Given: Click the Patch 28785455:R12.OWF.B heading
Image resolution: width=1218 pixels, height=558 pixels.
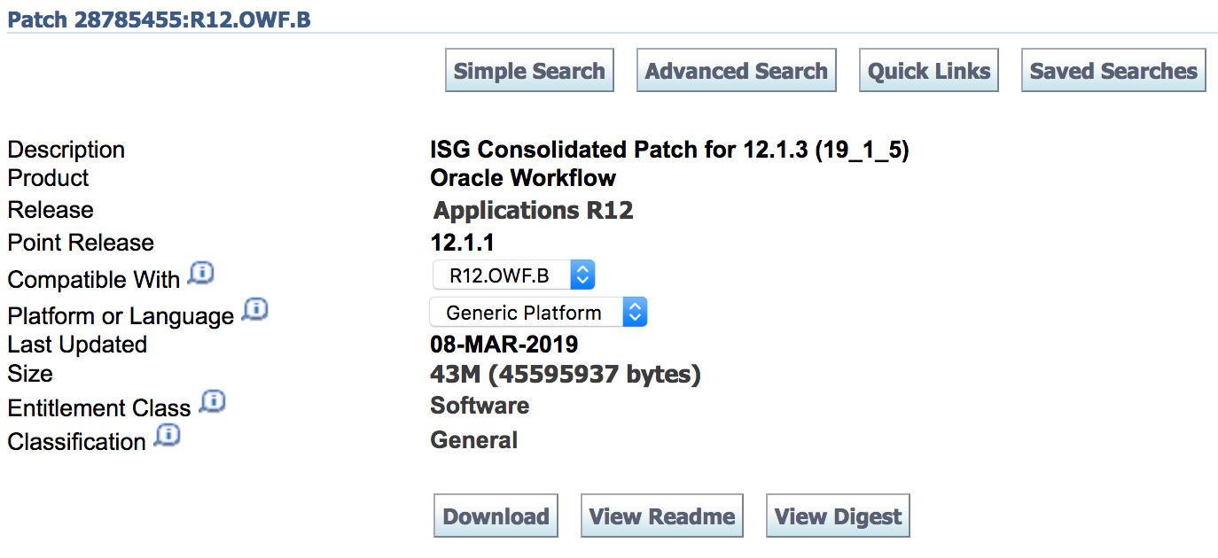Looking at the screenshot, I should [159, 19].
